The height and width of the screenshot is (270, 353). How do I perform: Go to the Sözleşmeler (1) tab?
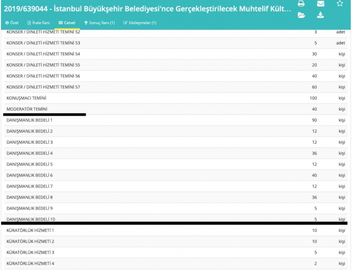pos(140,23)
